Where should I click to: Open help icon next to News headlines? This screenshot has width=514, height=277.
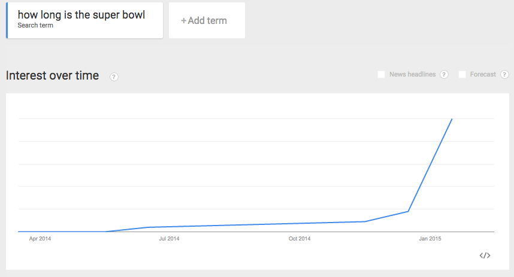point(444,75)
